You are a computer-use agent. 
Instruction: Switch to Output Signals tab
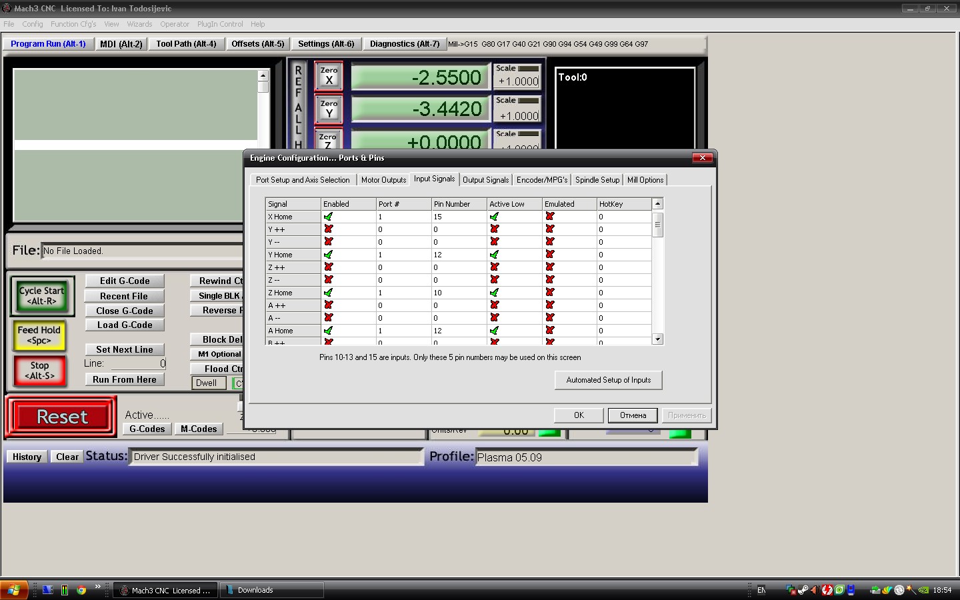point(485,180)
